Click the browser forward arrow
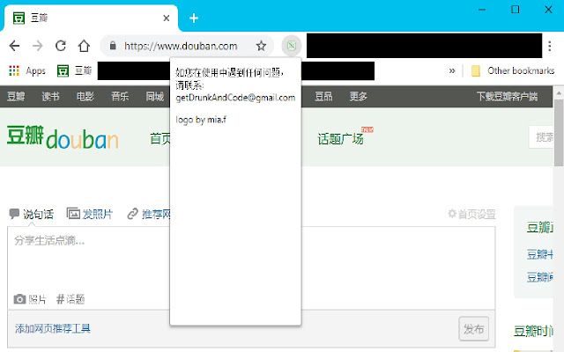The height and width of the screenshot is (352, 564). point(37,46)
